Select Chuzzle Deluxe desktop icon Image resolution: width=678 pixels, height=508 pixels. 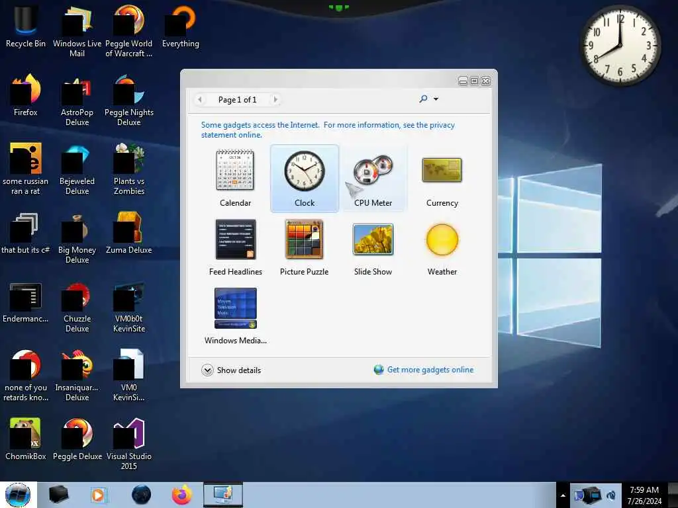pos(77,307)
